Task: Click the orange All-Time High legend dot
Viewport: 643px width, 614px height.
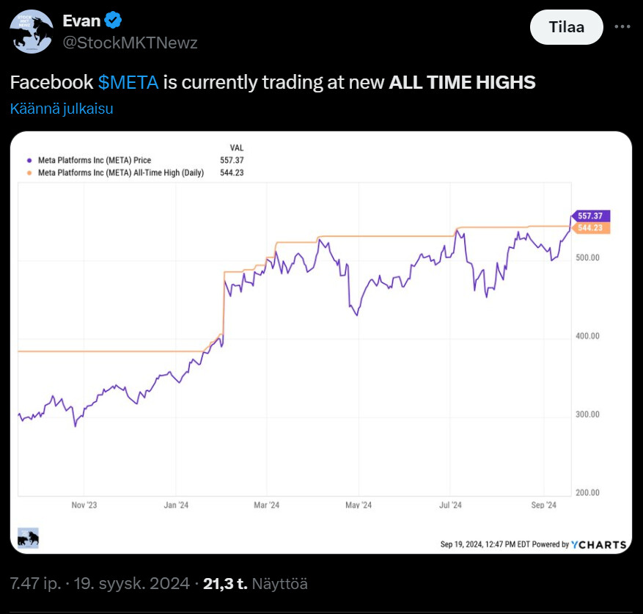Action: coord(29,172)
